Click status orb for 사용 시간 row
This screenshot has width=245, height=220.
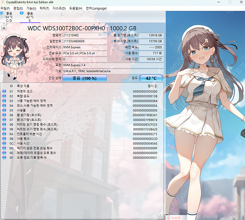4,144
